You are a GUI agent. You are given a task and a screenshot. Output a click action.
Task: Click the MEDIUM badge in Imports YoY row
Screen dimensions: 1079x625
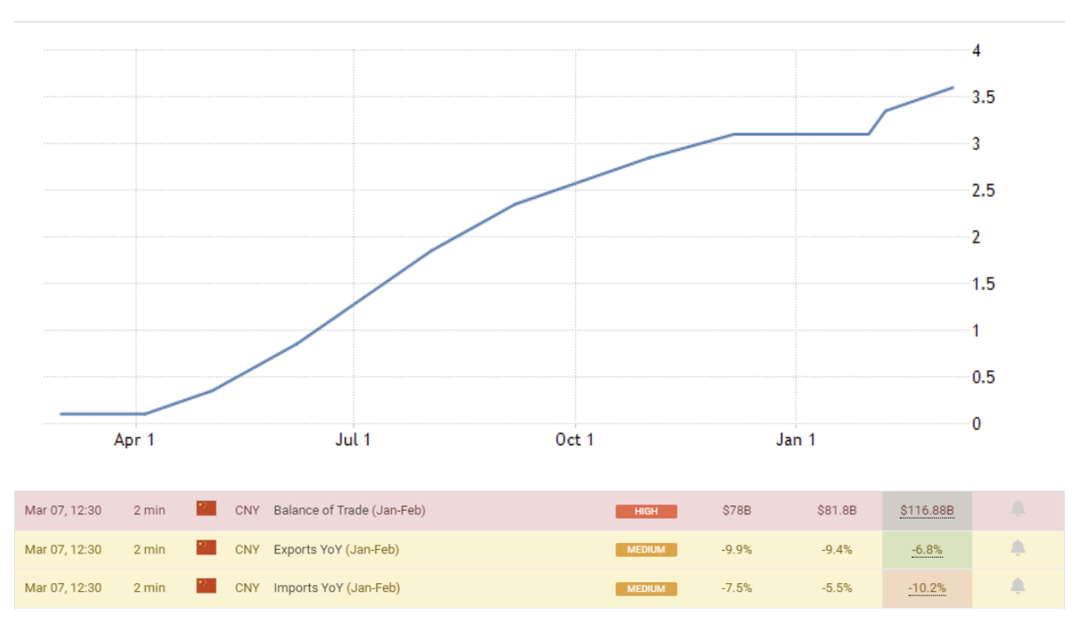point(646,588)
